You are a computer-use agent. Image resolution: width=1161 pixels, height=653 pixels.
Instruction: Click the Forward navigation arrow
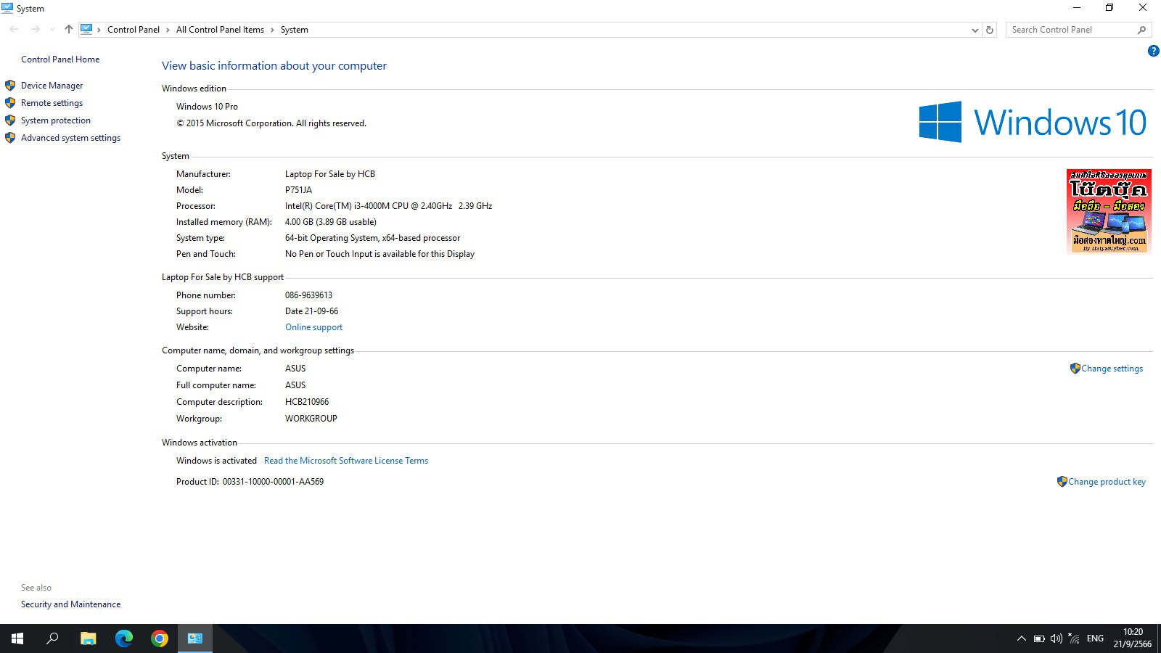(35, 30)
